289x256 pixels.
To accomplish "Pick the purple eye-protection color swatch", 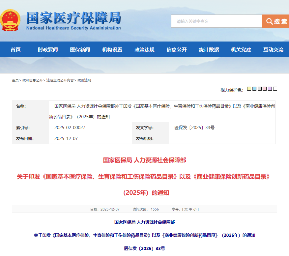I will (270, 89).
